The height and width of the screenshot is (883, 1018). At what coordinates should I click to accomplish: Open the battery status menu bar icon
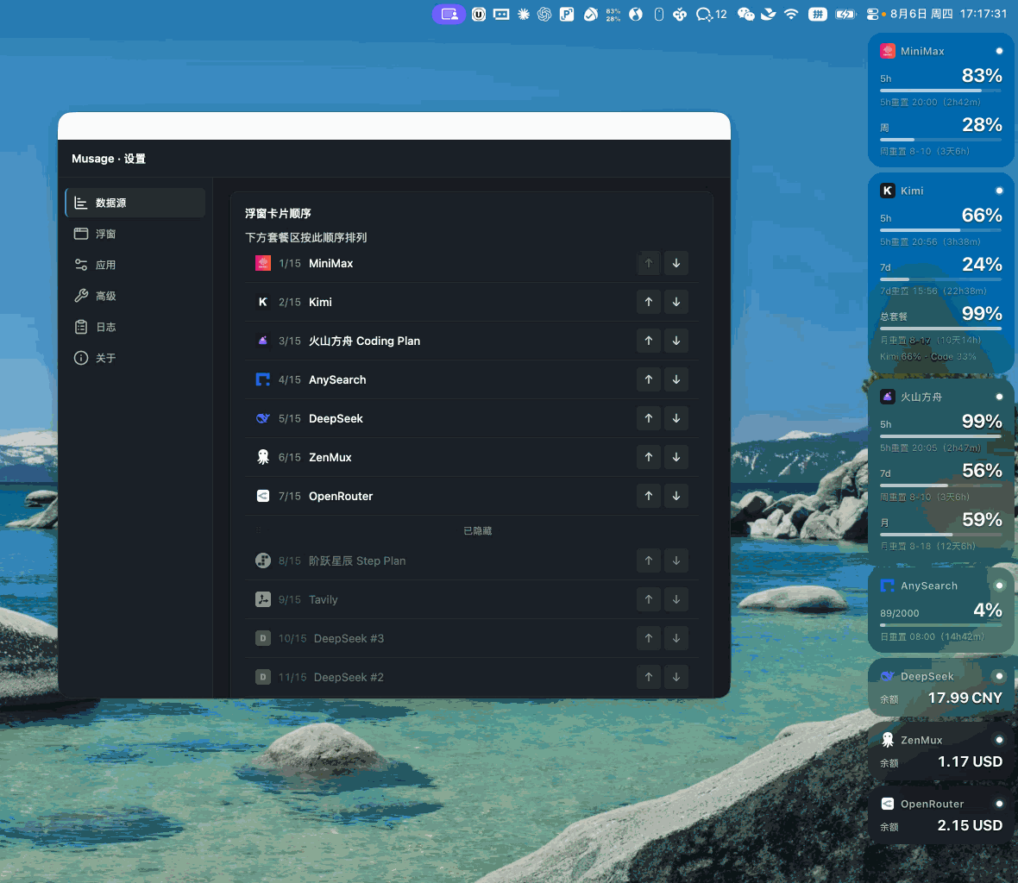[x=845, y=14]
